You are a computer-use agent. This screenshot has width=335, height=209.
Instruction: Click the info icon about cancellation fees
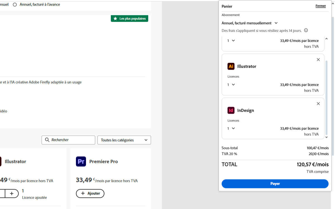tap(306, 30)
